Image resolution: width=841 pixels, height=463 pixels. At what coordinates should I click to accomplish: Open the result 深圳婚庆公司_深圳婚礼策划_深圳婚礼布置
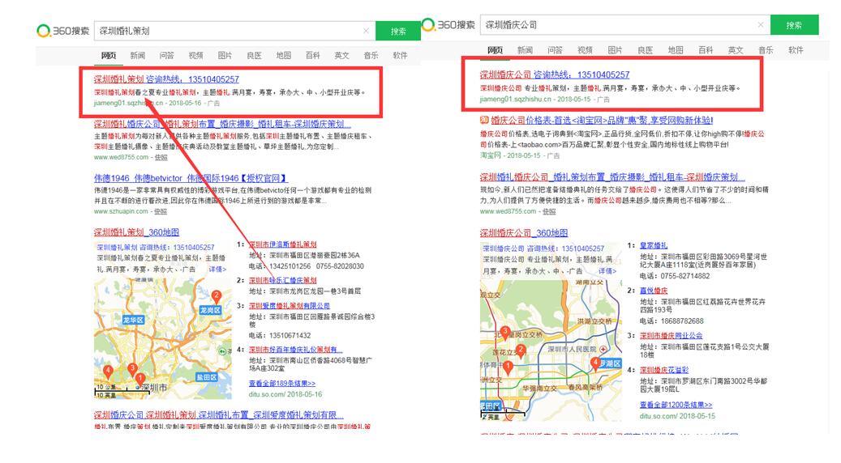pos(218,415)
